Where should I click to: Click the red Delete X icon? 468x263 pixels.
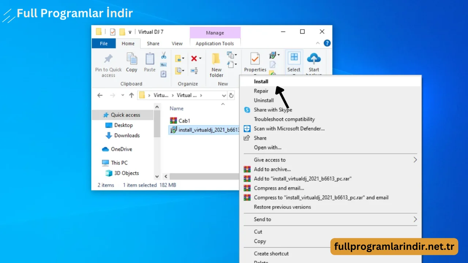[194, 58]
